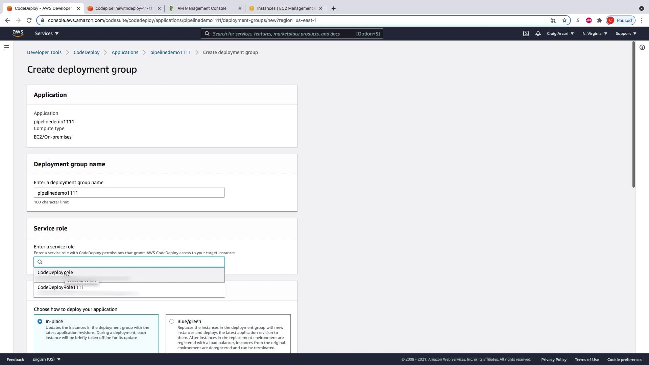Reload the page with refresh icon
649x365 pixels.
(x=29, y=20)
